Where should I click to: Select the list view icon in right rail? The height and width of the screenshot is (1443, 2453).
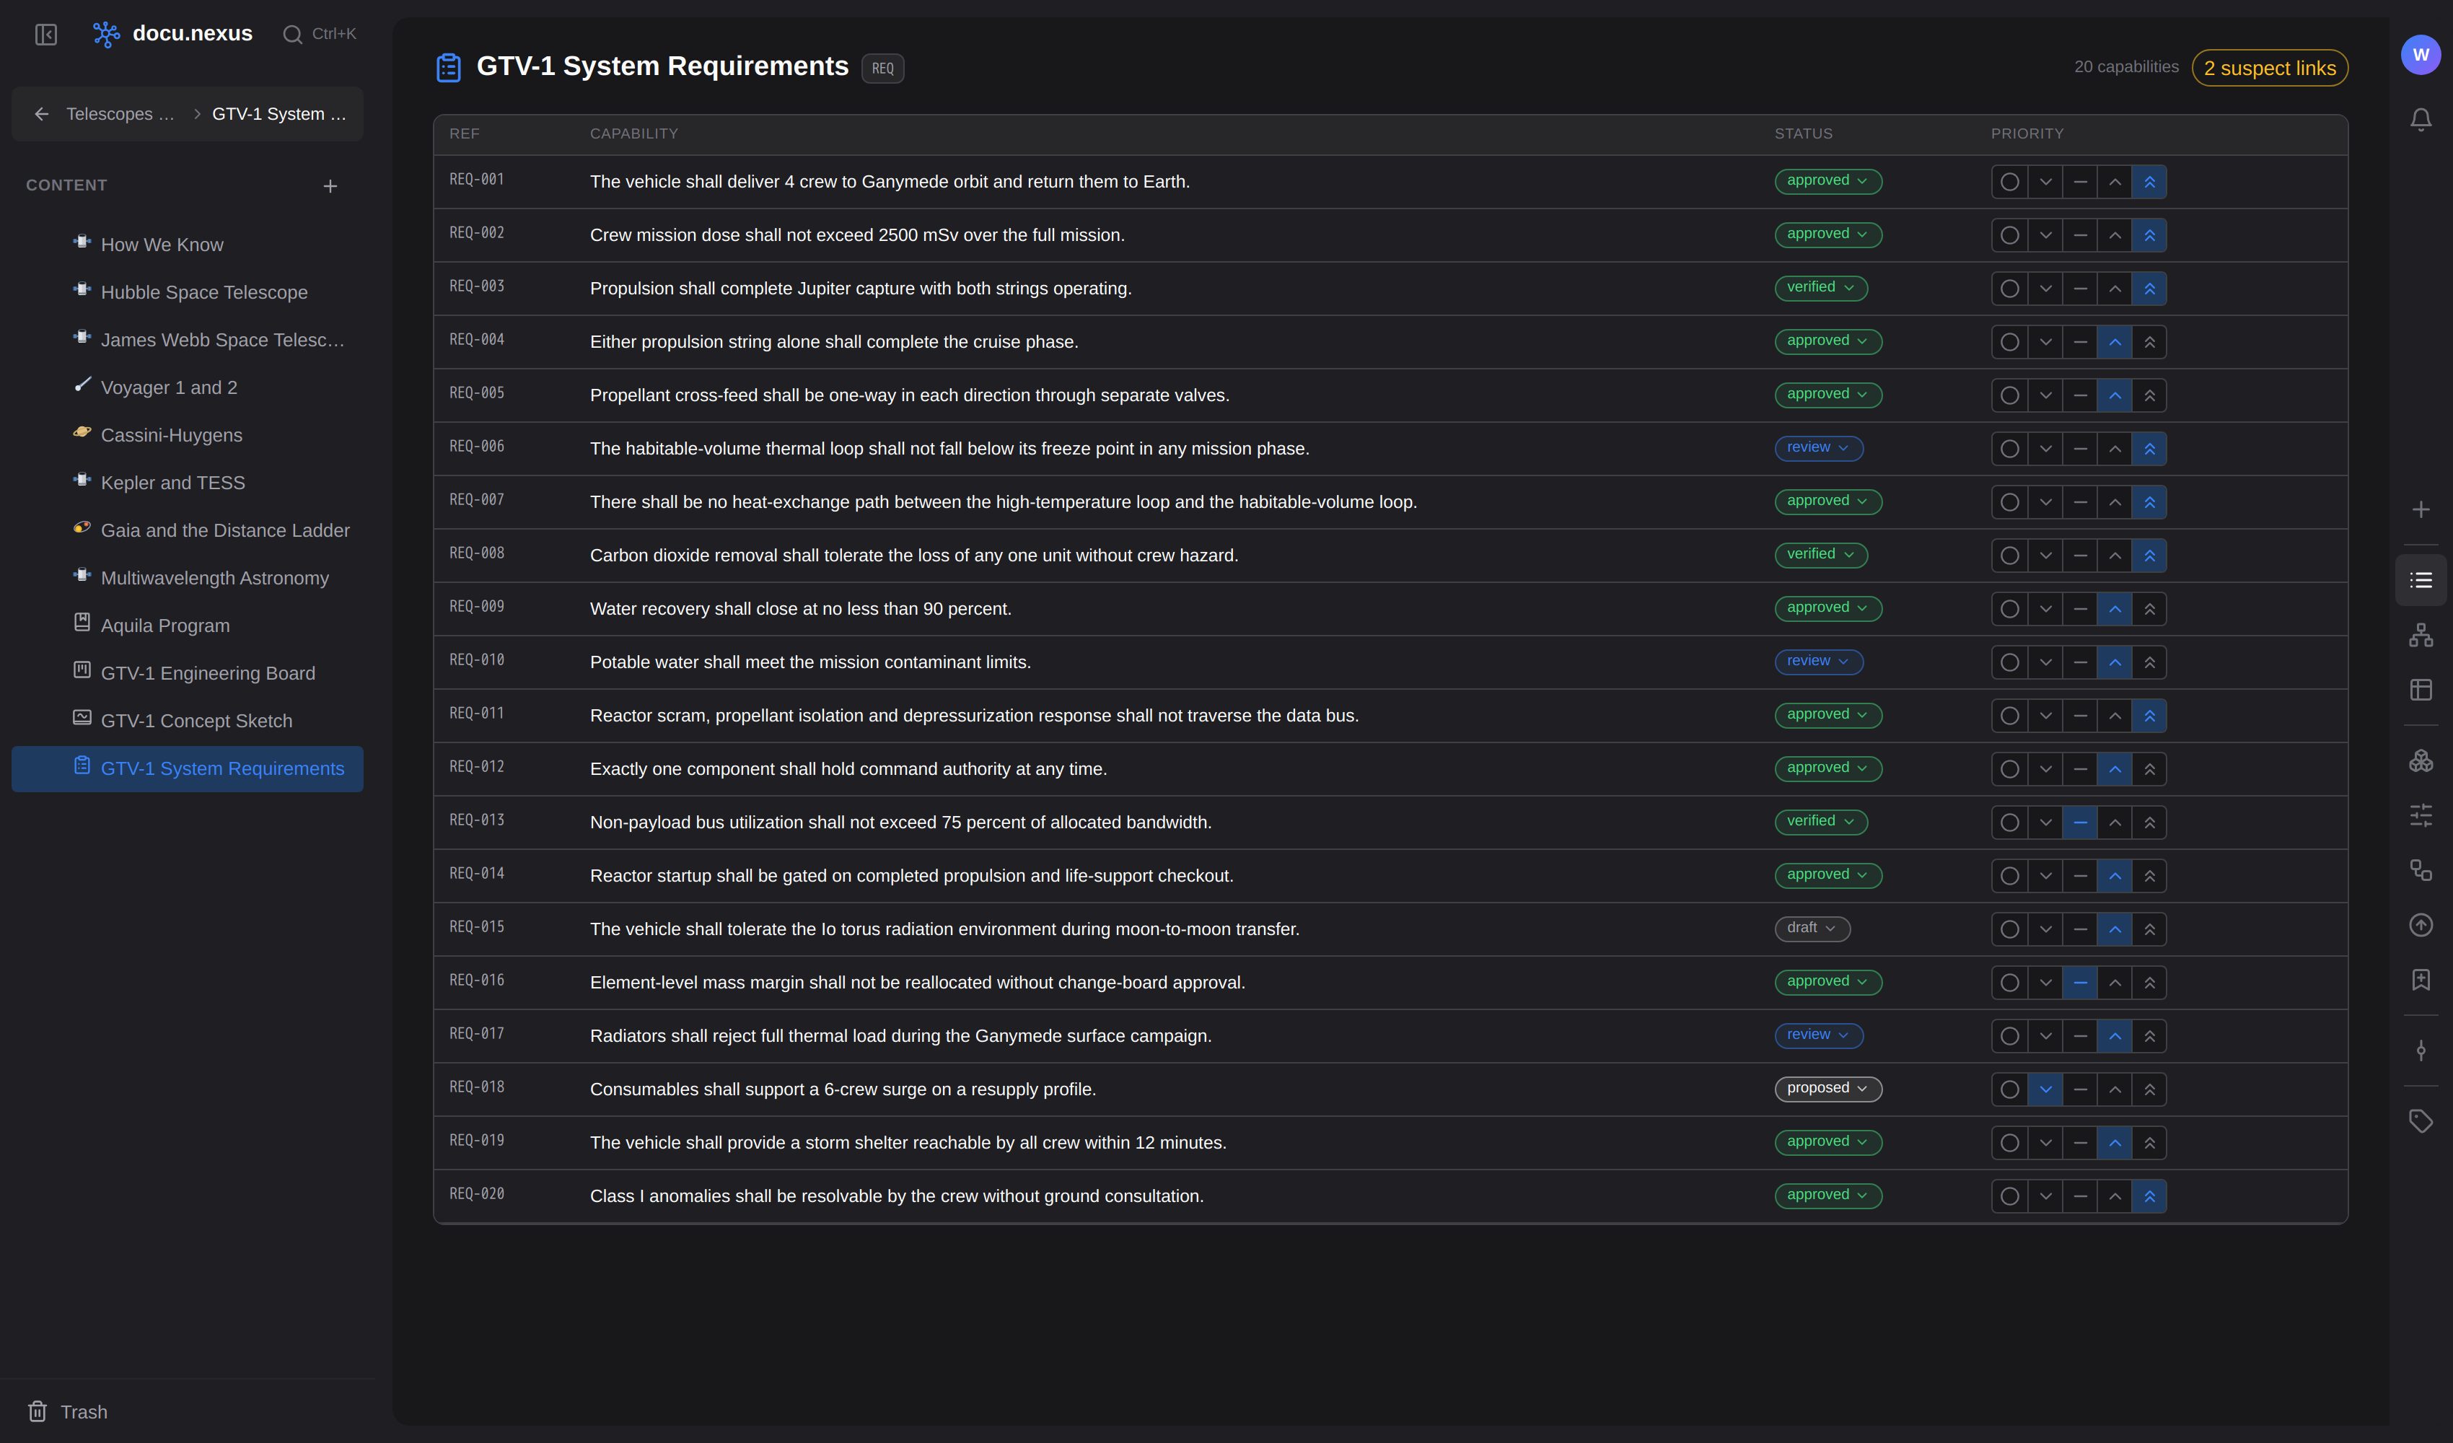pyautogui.click(x=2421, y=580)
